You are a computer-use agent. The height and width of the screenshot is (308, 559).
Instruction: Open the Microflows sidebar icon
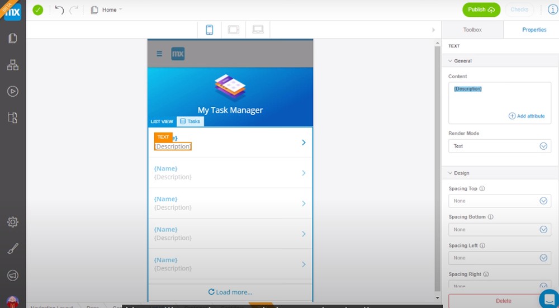12,91
